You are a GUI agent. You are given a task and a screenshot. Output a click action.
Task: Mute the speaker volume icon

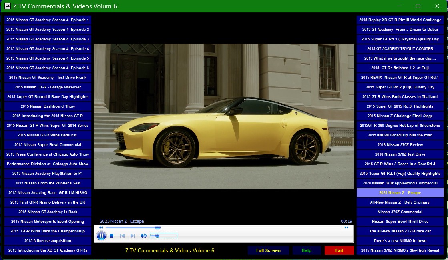point(143,236)
